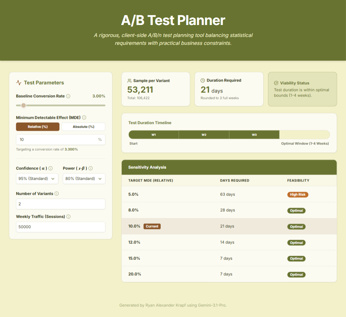The width and height of the screenshot is (346, 317).
Task: Click the 20.0% target MDE cell
Action: (x=135, y=274)
